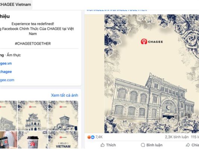This screenshot has width=199, height=149.
Task: Open the coffee cup photo thumbnail
Action: coord(33,140)
